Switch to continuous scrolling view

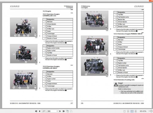[128, 111]
